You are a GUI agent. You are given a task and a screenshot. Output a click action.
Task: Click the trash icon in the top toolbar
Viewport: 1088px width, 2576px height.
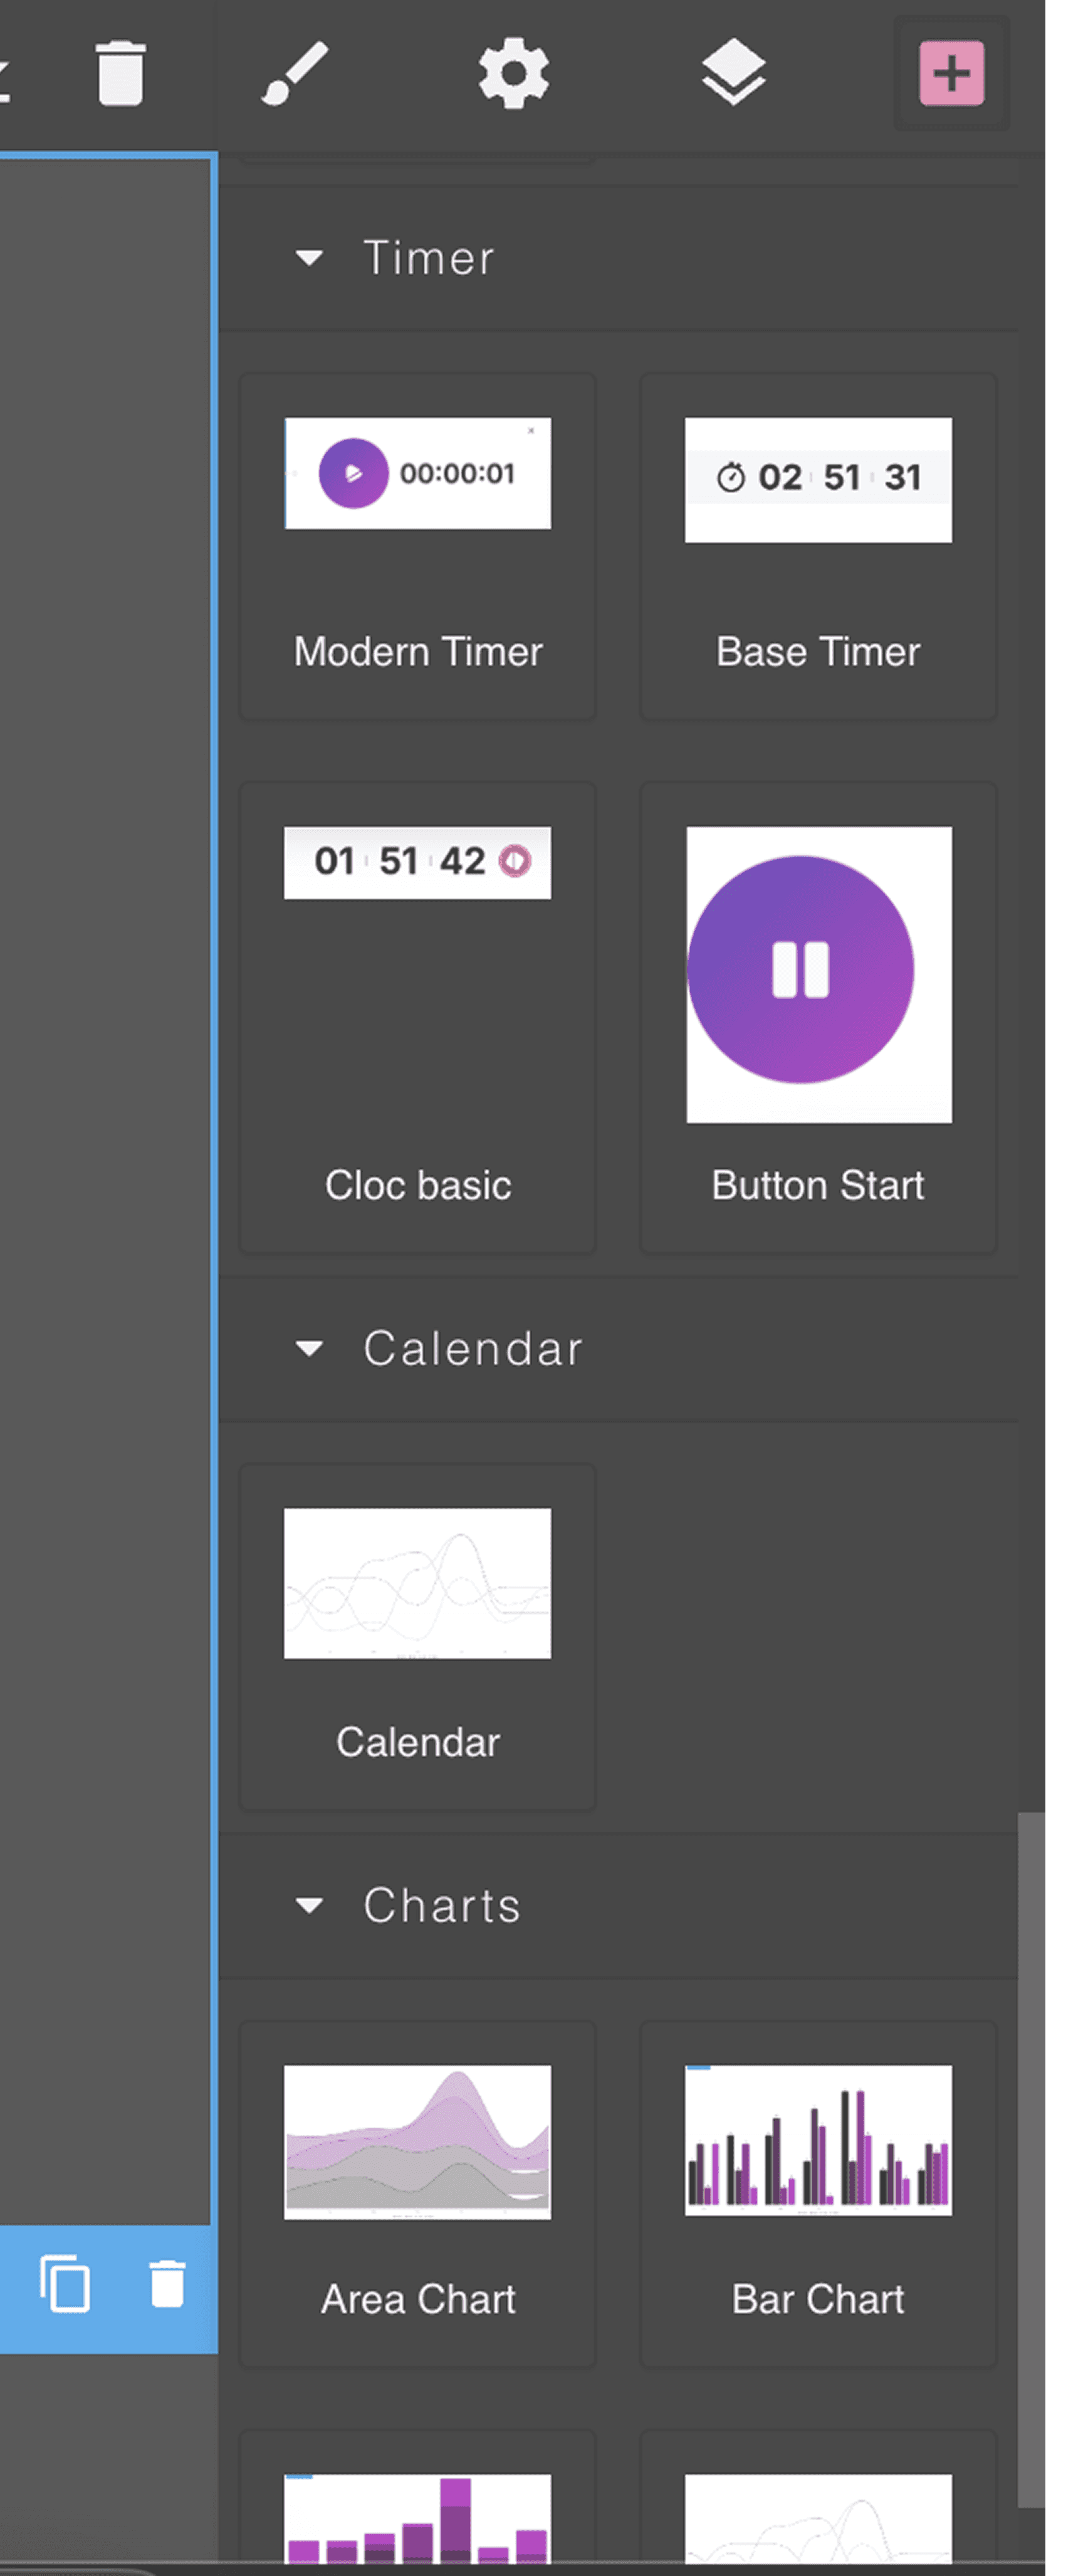121,73
